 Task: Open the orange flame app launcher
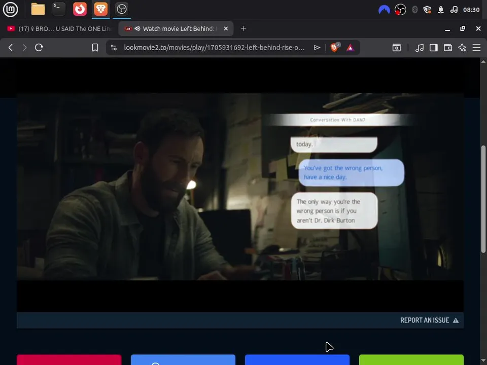[x=80, y=9]
